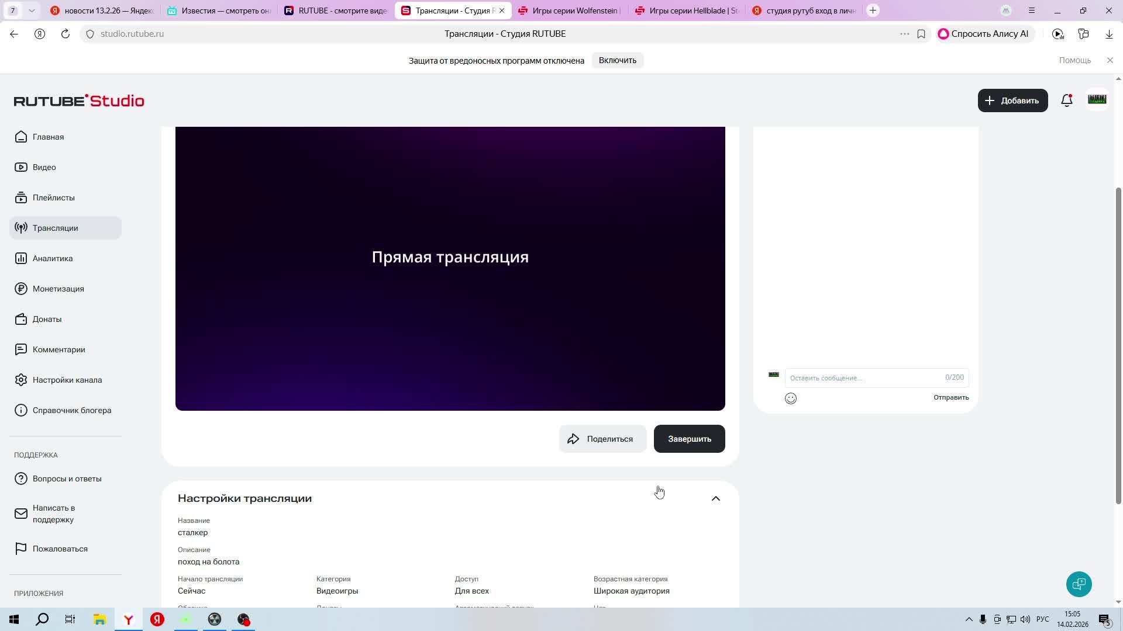Click the RUTUBE Studio logo
Image resolution: width=1123 pixels, height=631 pixels.
(79, 101)
